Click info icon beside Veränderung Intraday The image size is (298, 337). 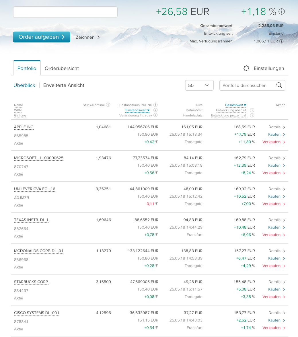[155, 115]
